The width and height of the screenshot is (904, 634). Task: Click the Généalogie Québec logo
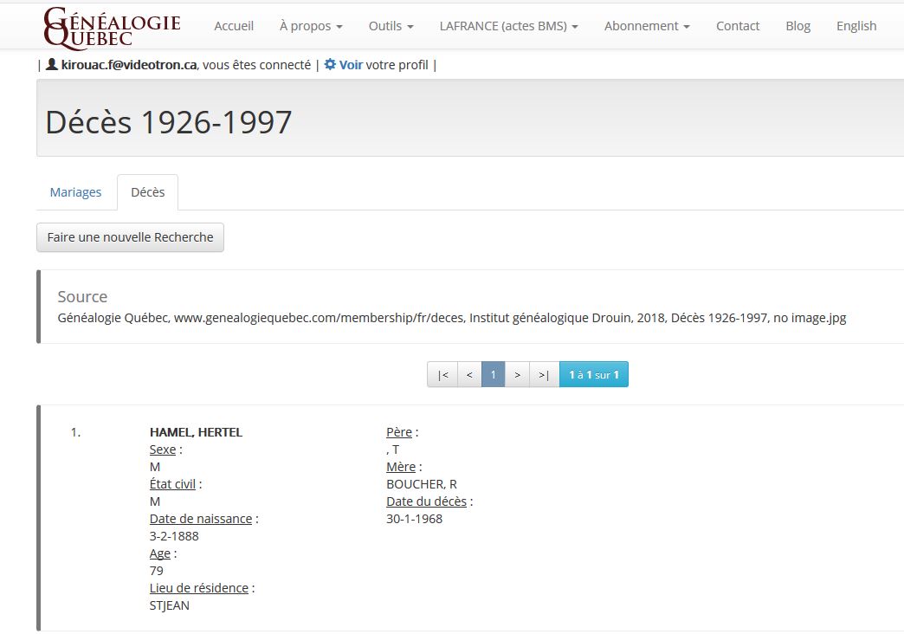(113, 27)
